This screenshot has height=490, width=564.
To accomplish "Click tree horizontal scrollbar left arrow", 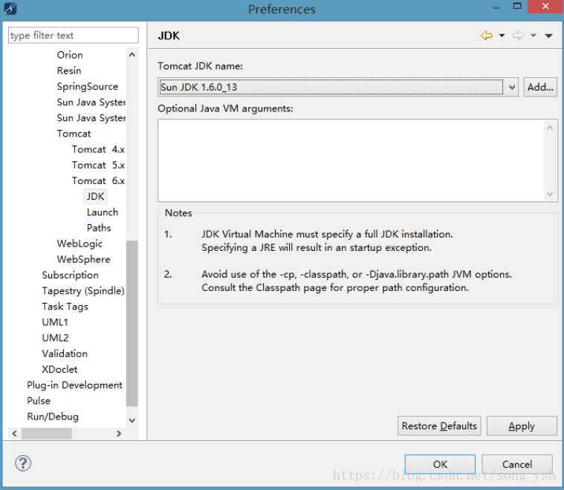I will pyautogui.click(x=14, y=434).
